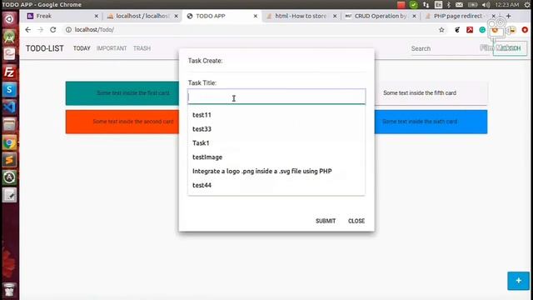Click the CLOSE button in Task Create dialog

coord(356,221)
